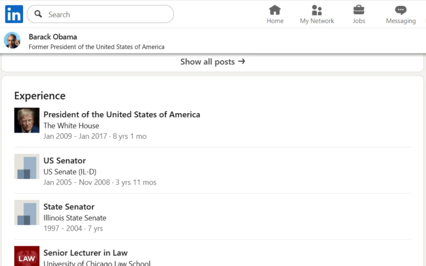Screen dimensions: 426x266
Task: Click the search magnifier icon
Action: pyautogui.click(x=38, y=14)
